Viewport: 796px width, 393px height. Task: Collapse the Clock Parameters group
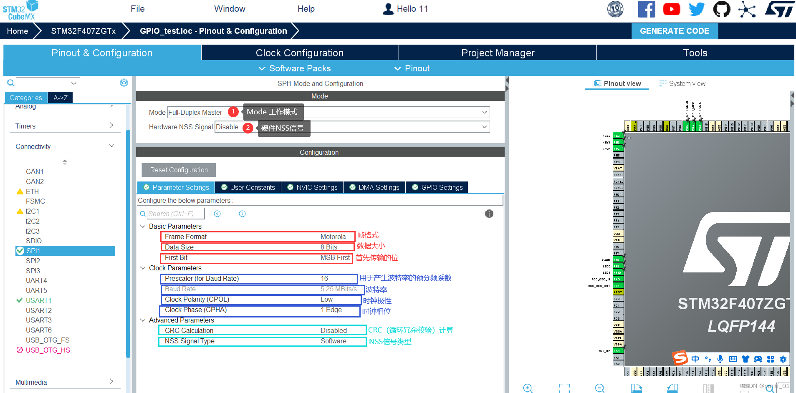(143, 268)
